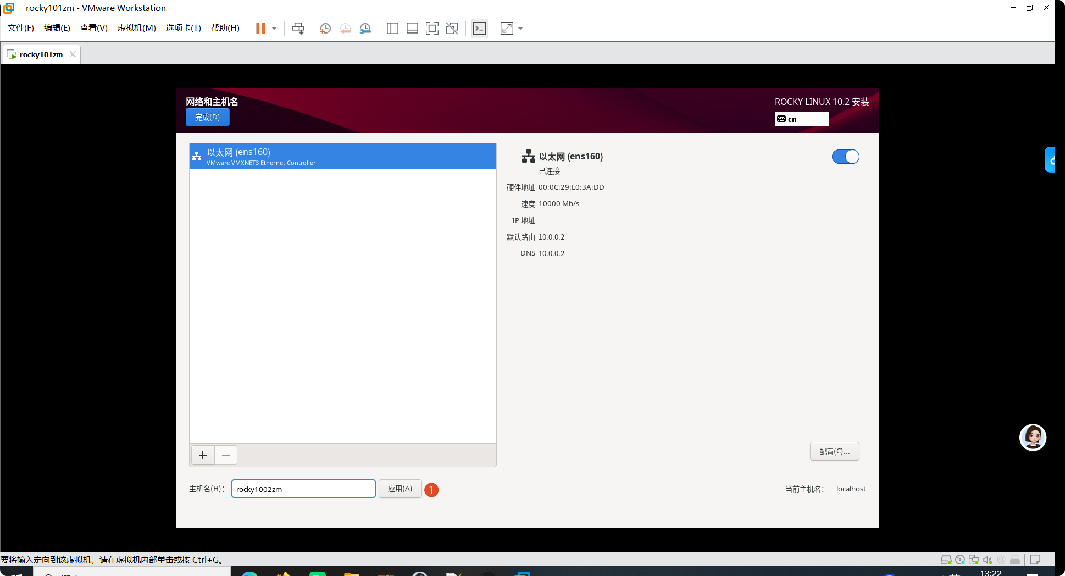Switch to console view icon
Viewport: 1065px width, 576px height.
tap(479, 29)
